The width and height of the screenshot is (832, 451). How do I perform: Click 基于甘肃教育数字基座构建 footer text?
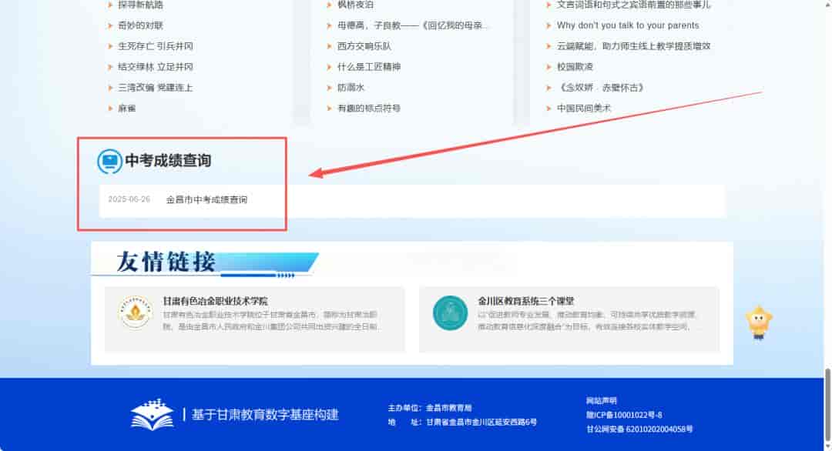click(265, 414)
